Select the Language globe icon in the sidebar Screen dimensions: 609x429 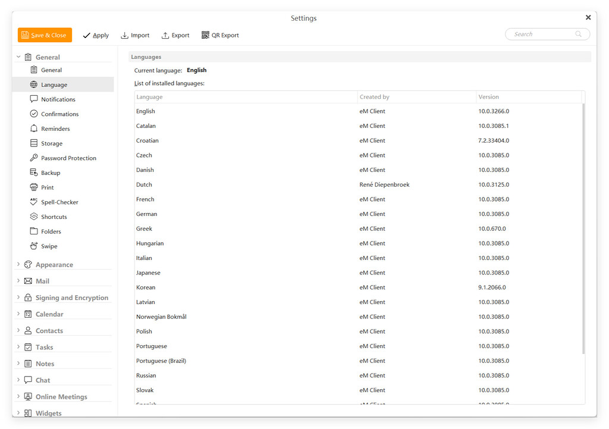click(33, 84)
